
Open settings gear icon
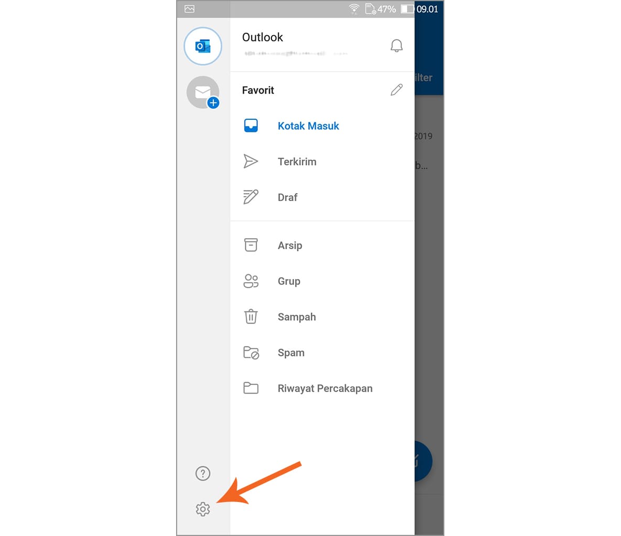coord(203,509)
